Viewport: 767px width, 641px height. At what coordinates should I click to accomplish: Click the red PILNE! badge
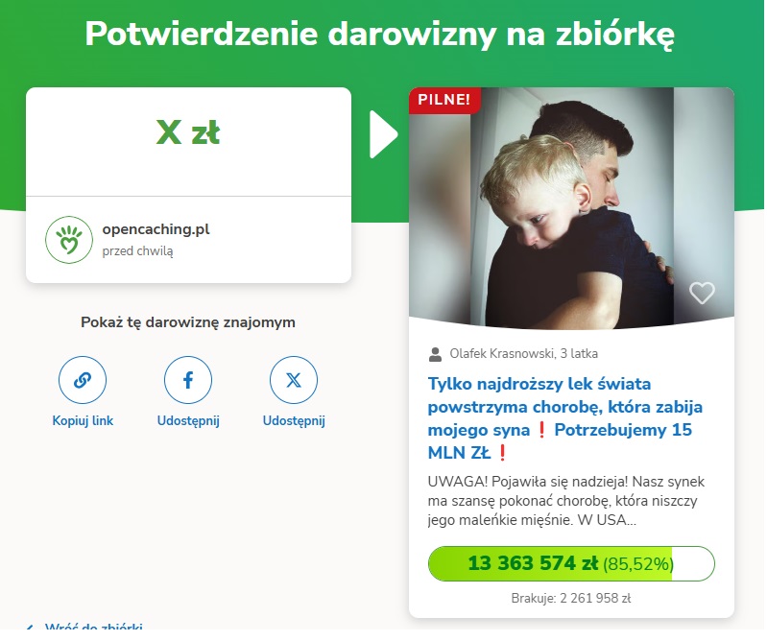tap(444, 100)
